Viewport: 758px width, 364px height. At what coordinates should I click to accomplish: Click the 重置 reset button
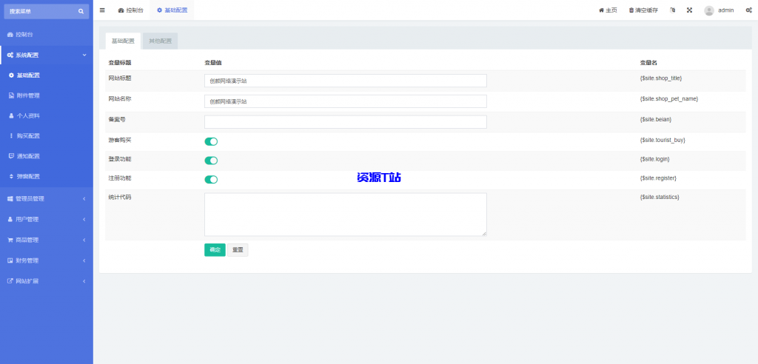tap(238, 250)
